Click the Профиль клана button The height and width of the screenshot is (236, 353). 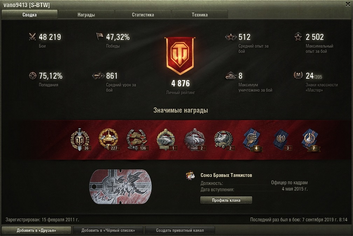point(226,200)
